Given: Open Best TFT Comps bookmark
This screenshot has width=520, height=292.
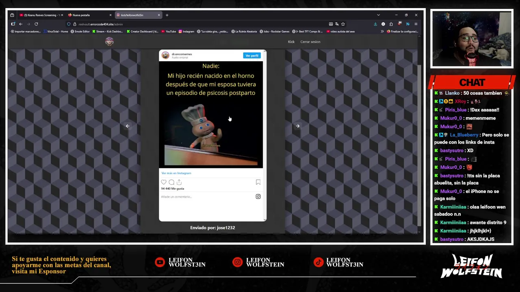Looking at the screenshot, I should coord(308,31).
